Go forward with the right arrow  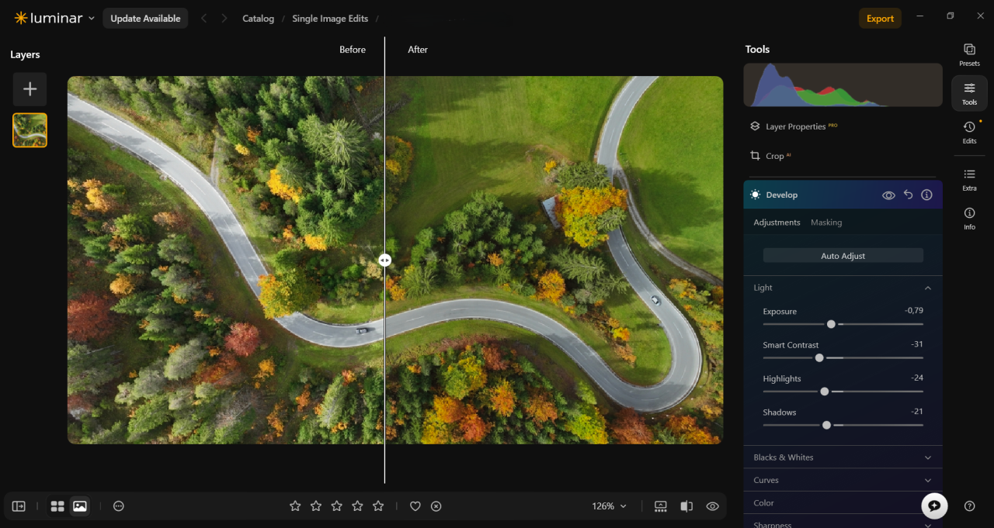(224, 19)
